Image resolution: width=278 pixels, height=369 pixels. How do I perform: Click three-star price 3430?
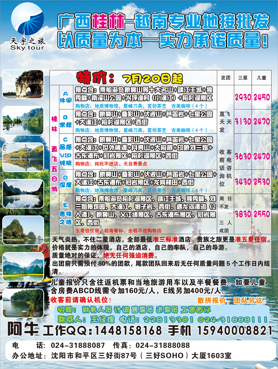243,181
